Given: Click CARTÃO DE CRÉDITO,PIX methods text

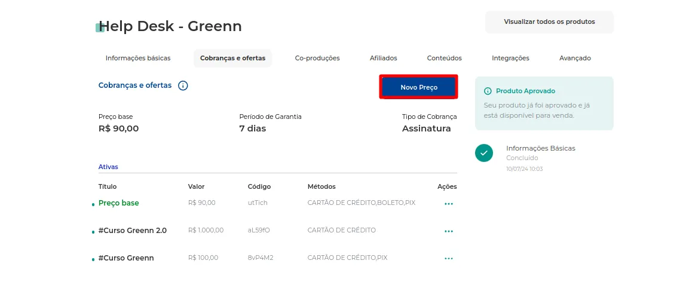Looking at the screenshot, I should click(348, 258).
